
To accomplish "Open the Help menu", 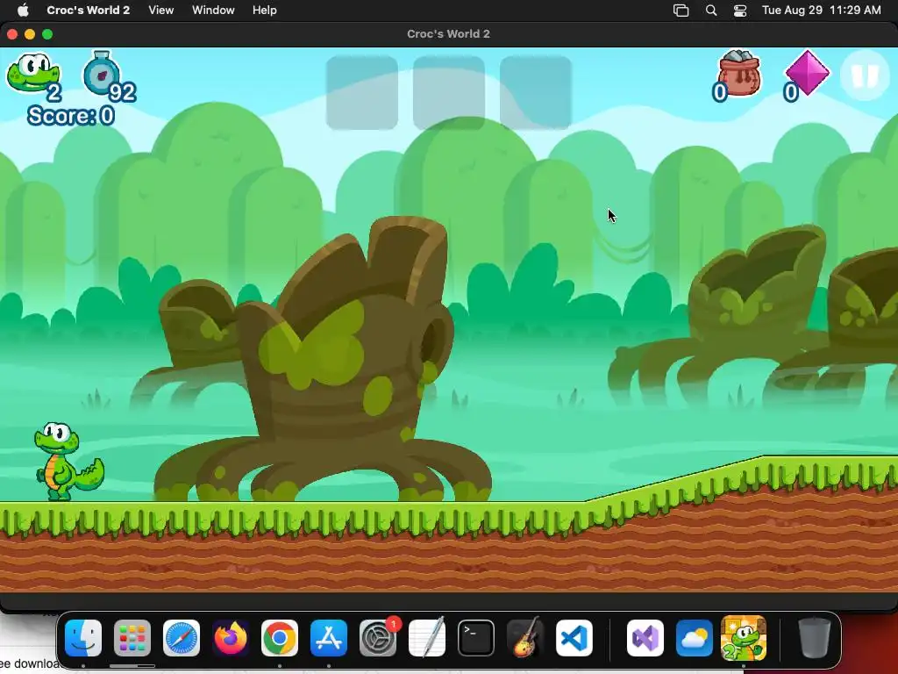I will pyautogui.click(x=265, y=10).
